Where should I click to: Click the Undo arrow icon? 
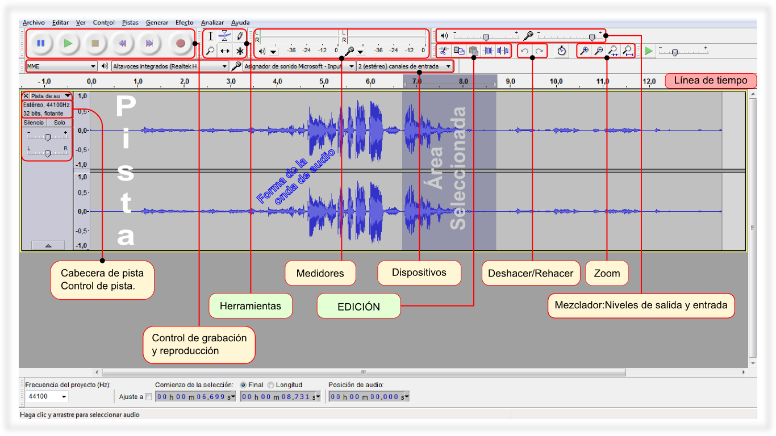tap(525, 51)
